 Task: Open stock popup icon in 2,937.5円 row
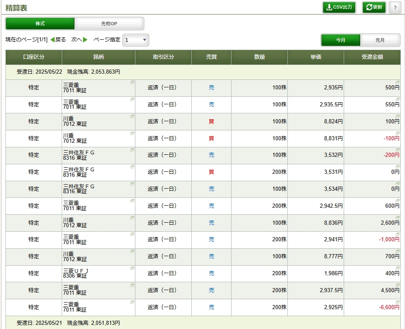132,285
